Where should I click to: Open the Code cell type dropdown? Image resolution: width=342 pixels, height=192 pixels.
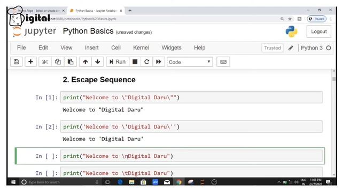pyautogui.click(x=190, y=62)
